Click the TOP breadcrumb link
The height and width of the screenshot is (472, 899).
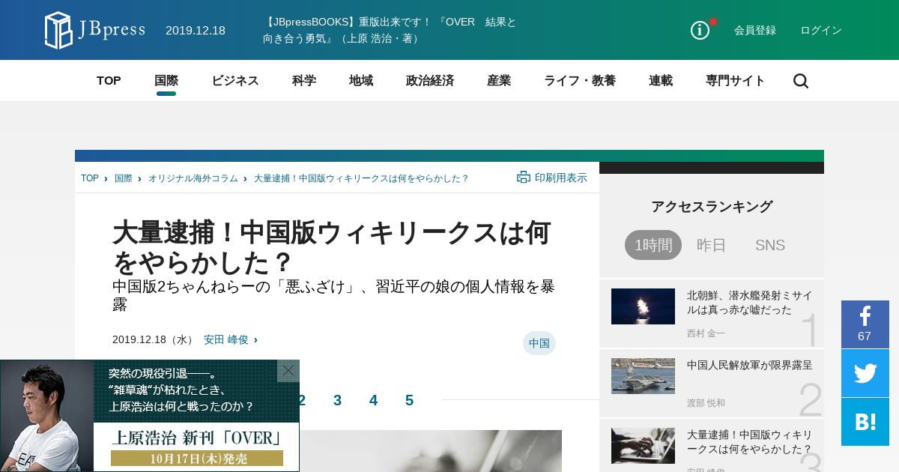90,178
